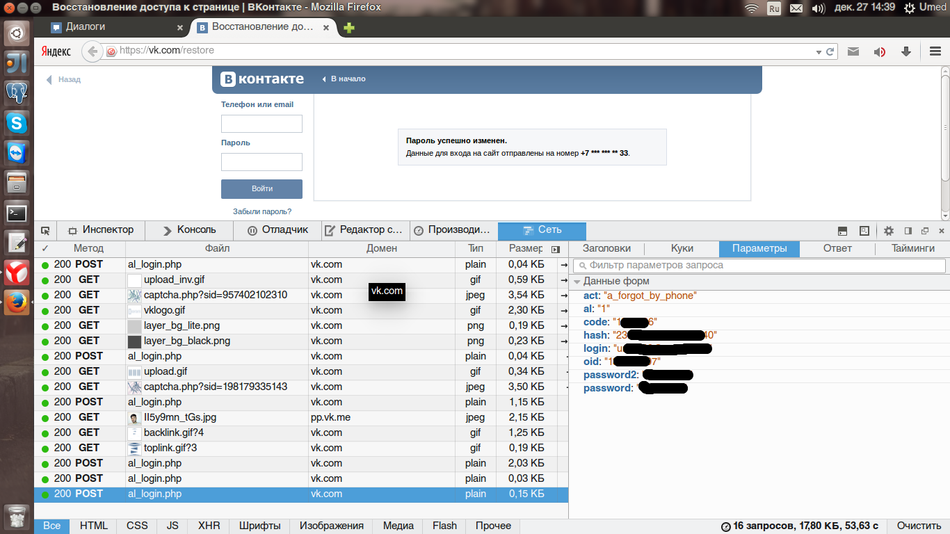The width and height of the screenshot is (950, 534).
Task: Open Terminal from the dock
Action: [17, 212]
